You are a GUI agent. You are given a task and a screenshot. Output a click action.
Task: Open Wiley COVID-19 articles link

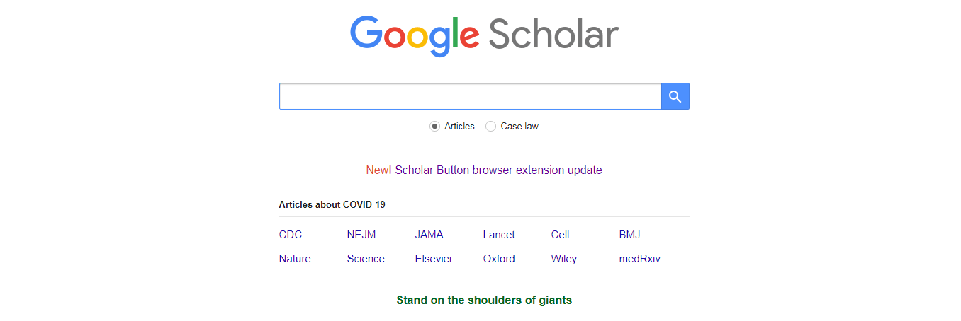(x=564, y=259)
